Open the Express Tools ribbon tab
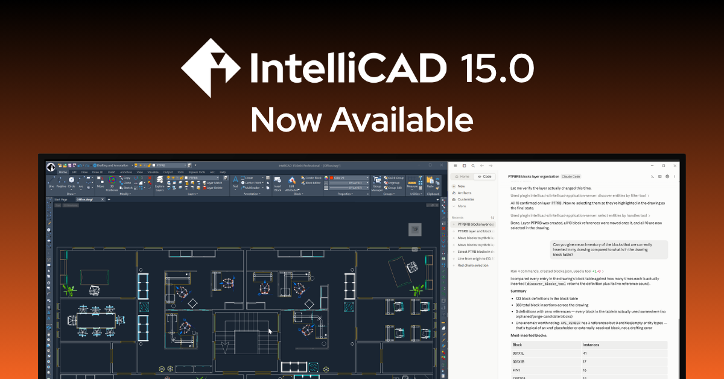 click(x=197, y=172)
